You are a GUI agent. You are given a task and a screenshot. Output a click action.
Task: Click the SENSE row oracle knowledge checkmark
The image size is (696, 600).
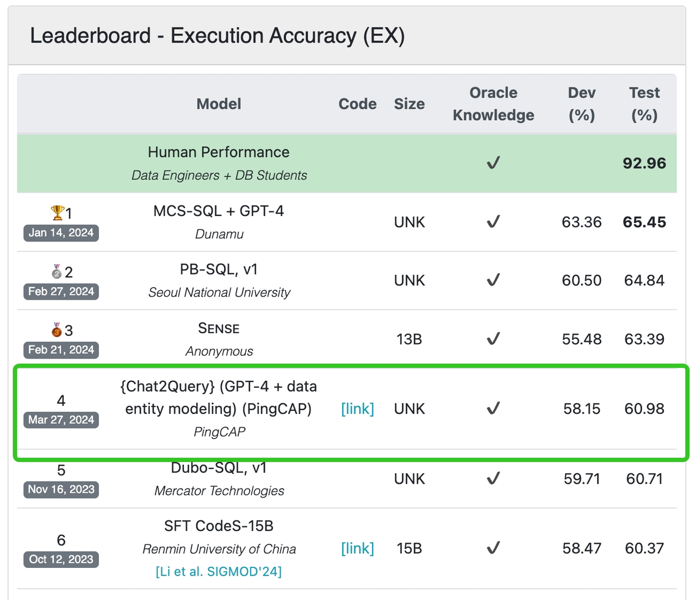[493, 338]
